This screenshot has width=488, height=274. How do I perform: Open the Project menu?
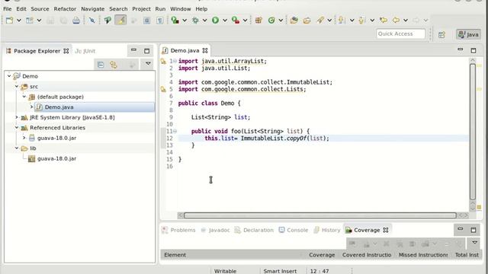tap(141, 9)
